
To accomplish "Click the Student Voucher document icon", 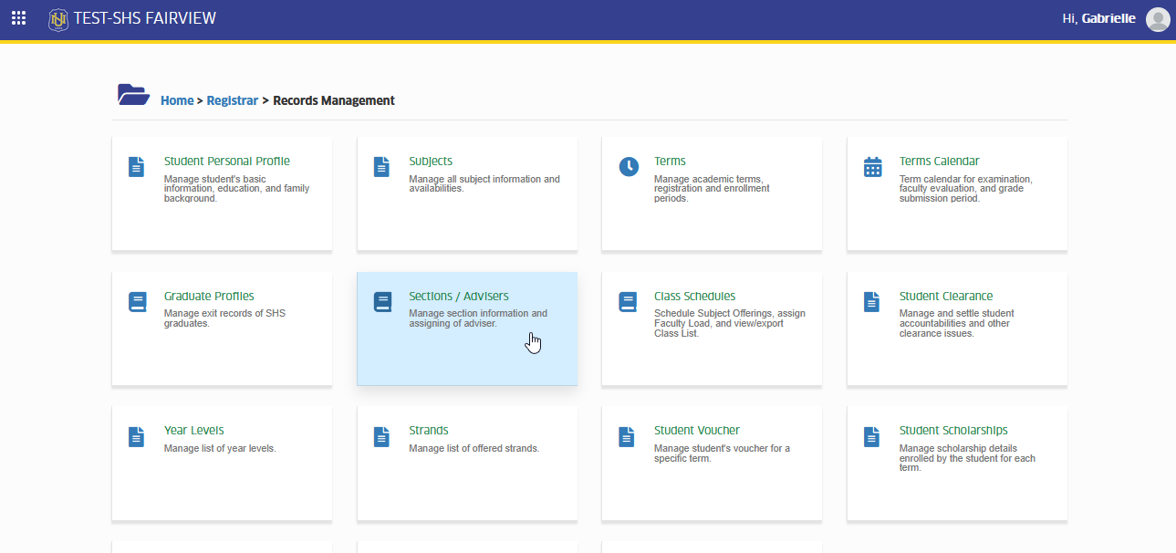I will click(x=627, y=437).
